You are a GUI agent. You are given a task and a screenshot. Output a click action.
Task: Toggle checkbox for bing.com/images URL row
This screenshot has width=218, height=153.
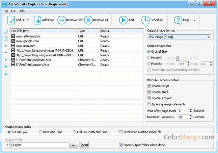(x=13, y=50)
